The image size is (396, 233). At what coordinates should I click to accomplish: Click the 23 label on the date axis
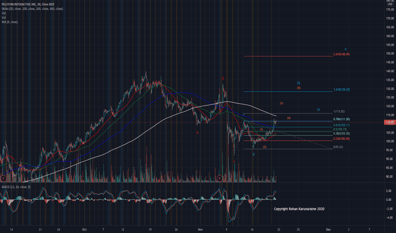[279, 230]
